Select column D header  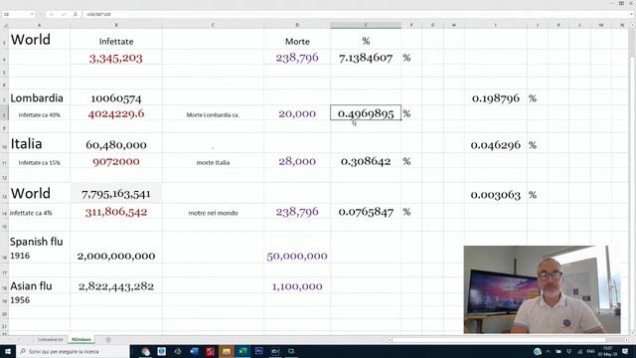[x=297, y=25]
